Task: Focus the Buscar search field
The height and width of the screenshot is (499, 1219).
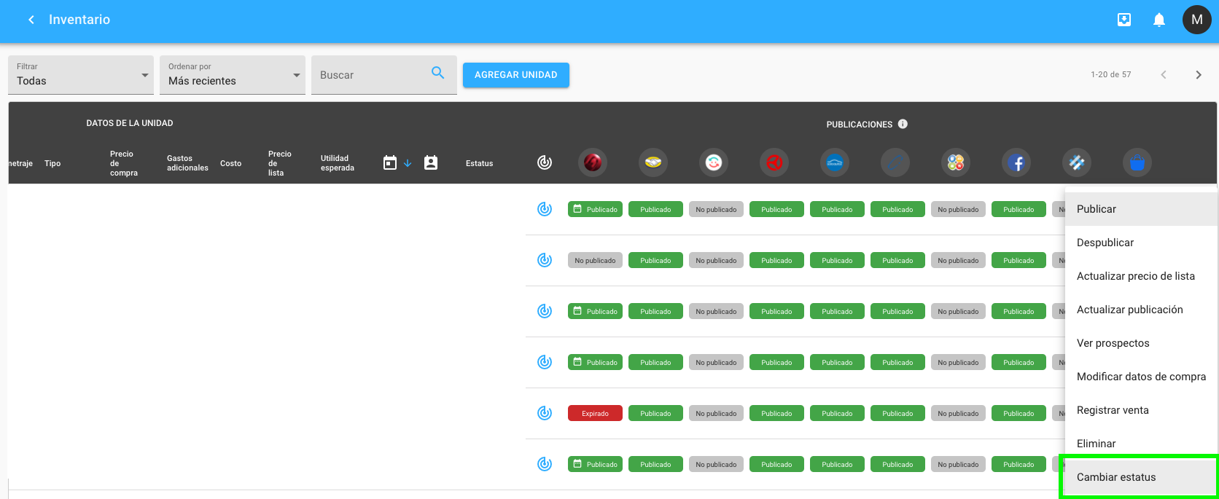Action: click(x=372, y=75)
